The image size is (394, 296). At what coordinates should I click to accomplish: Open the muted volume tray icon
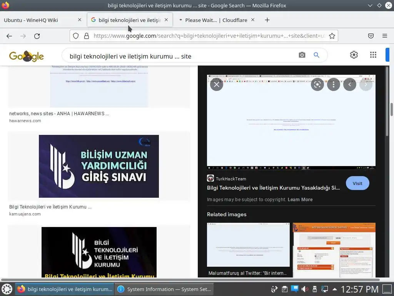click(x=305, y=289)
